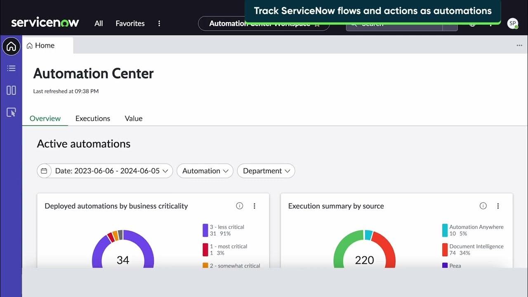Switch to the Executions tab
This screenshot has width=528, height=297.
point(92,118)
